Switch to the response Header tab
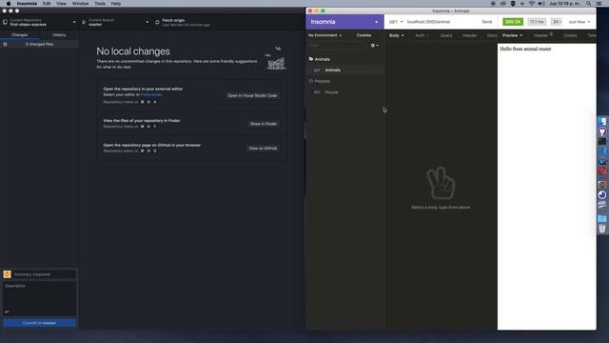609x343 pixels. tap(542, 35)
